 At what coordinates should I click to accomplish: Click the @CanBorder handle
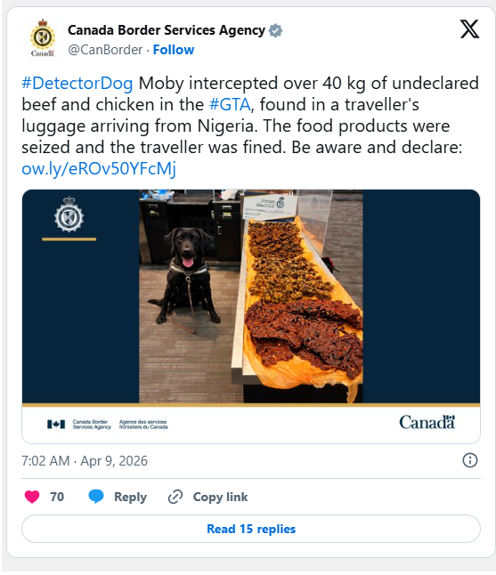pos(105,50)
